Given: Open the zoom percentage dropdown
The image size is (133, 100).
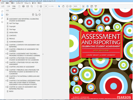Looking at the screenshot, I should [x=79, y=6].
